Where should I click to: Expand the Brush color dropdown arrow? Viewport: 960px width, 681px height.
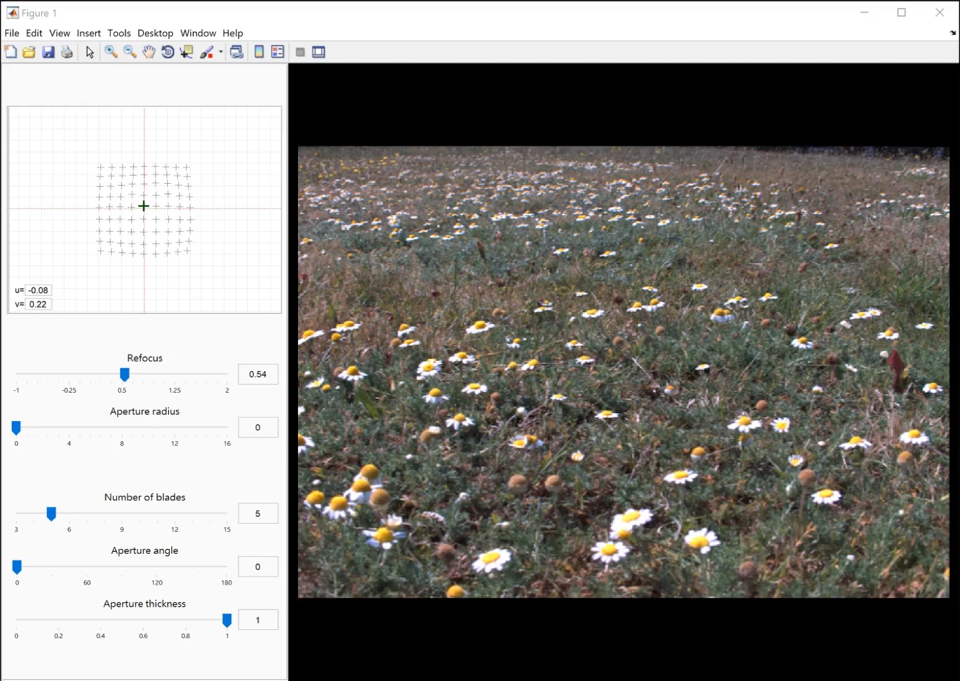click(x=221, y=52)
